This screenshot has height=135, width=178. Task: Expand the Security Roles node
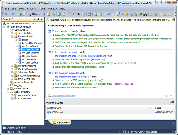click(x=12, y=33)
